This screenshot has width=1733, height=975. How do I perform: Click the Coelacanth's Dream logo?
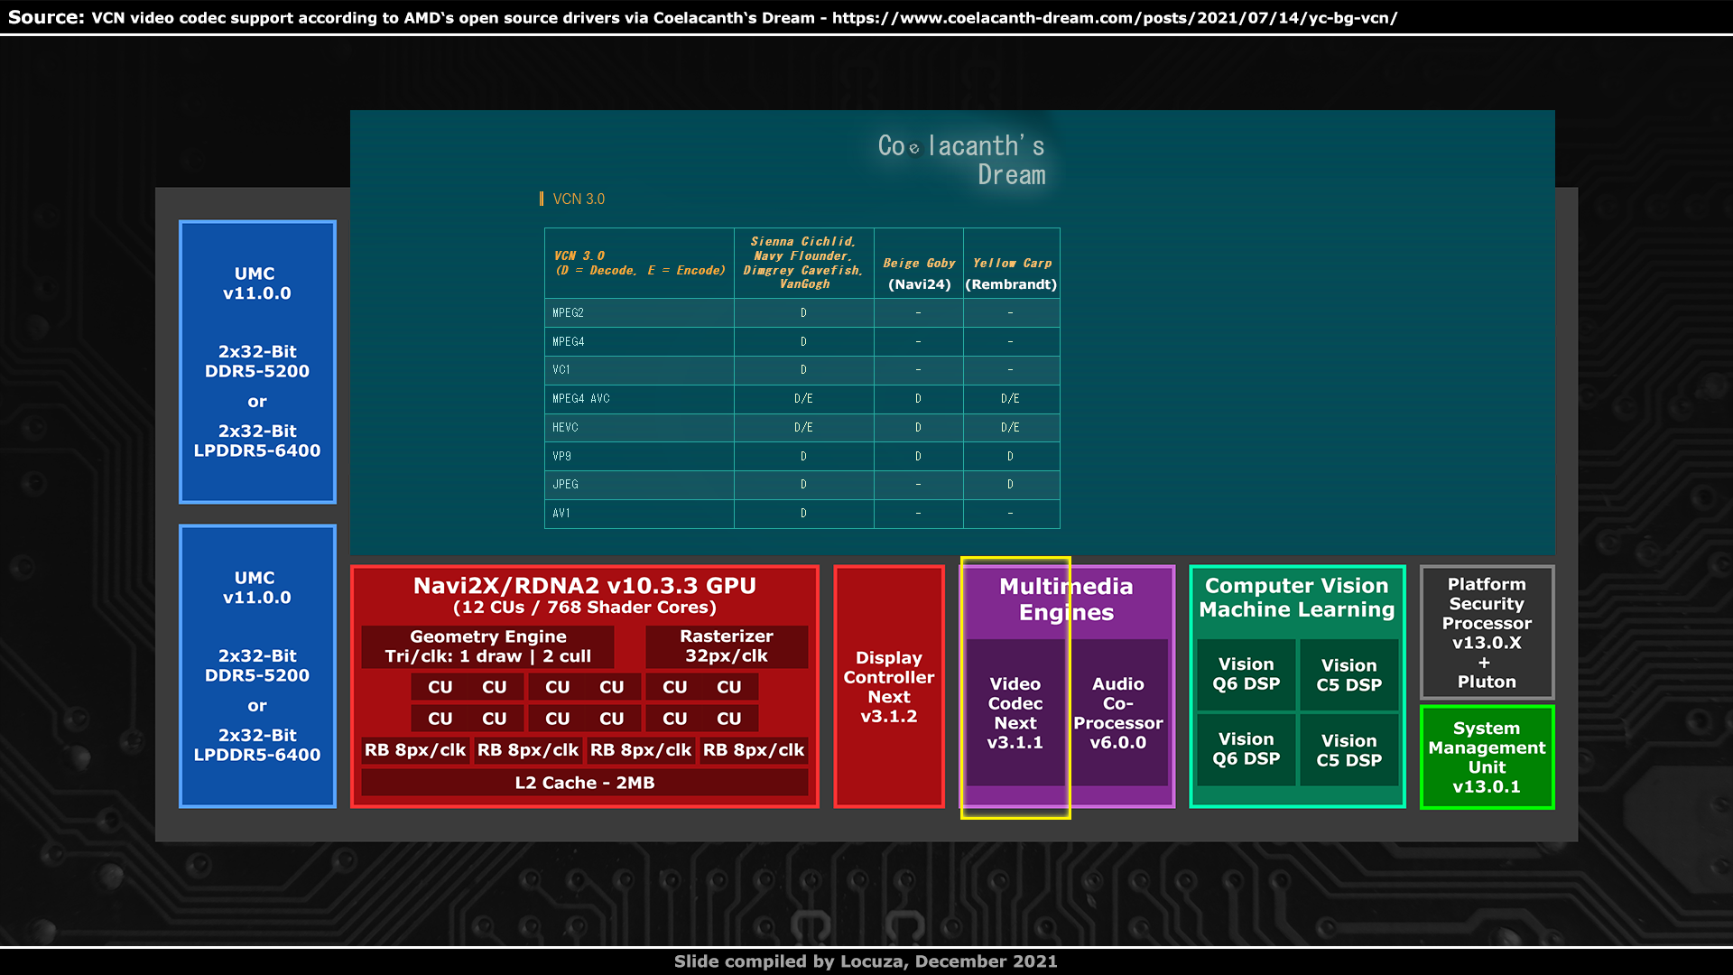point(961,159)
